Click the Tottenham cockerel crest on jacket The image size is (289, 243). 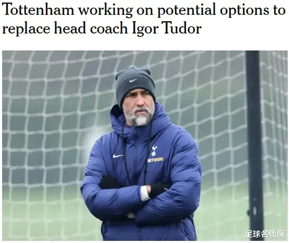point(154,151)
